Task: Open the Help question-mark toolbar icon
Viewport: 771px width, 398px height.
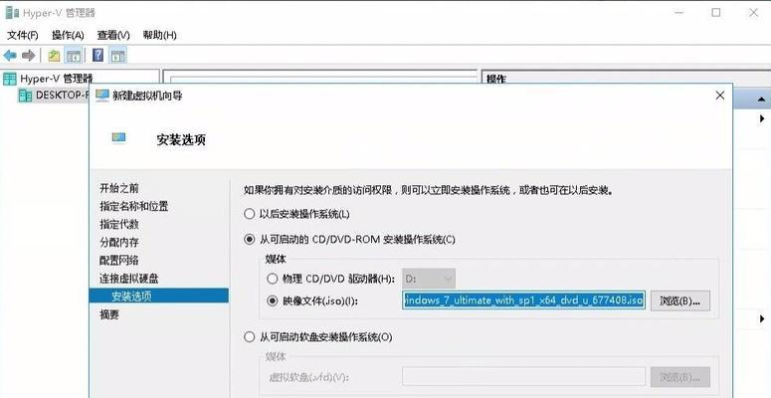Action: click(x=97, y=55)
